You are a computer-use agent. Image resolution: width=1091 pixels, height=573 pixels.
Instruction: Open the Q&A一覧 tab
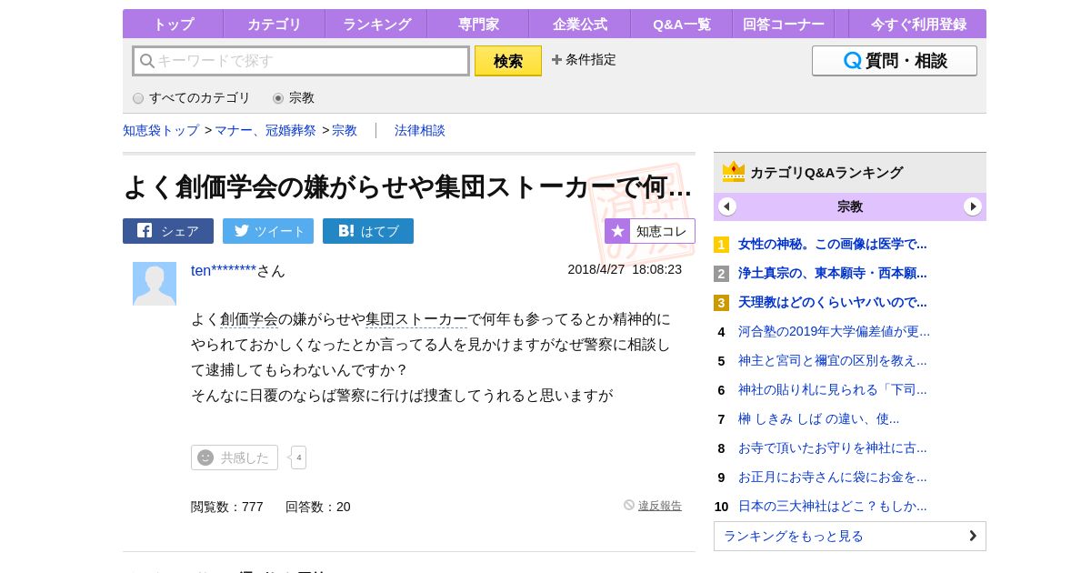(682, 25)
